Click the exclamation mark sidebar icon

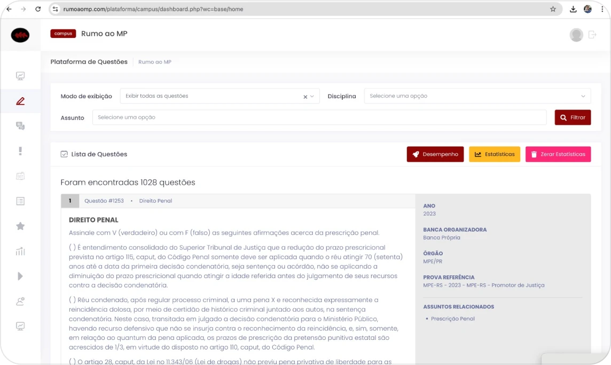pyautogui.click(x=20, y=151)
